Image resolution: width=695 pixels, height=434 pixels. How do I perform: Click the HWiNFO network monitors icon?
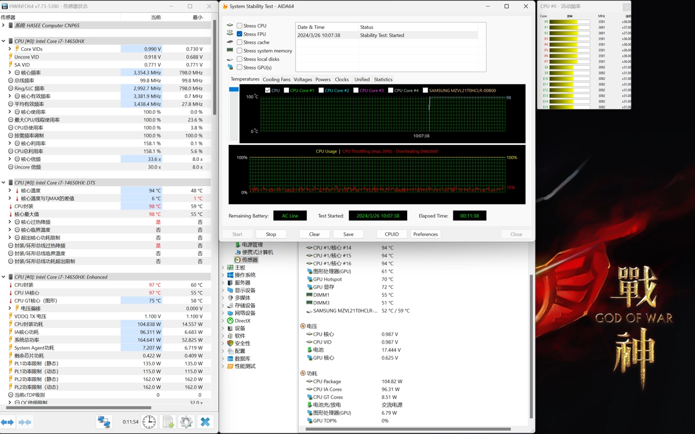104,422
